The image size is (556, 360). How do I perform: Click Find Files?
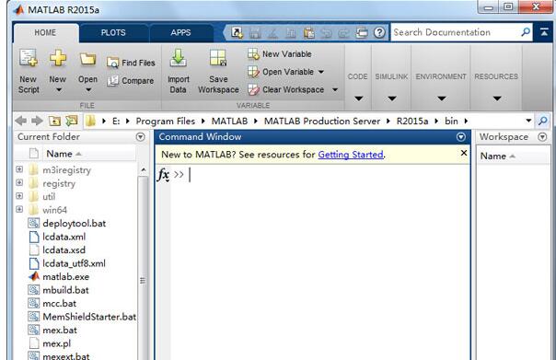coord(131,63)
